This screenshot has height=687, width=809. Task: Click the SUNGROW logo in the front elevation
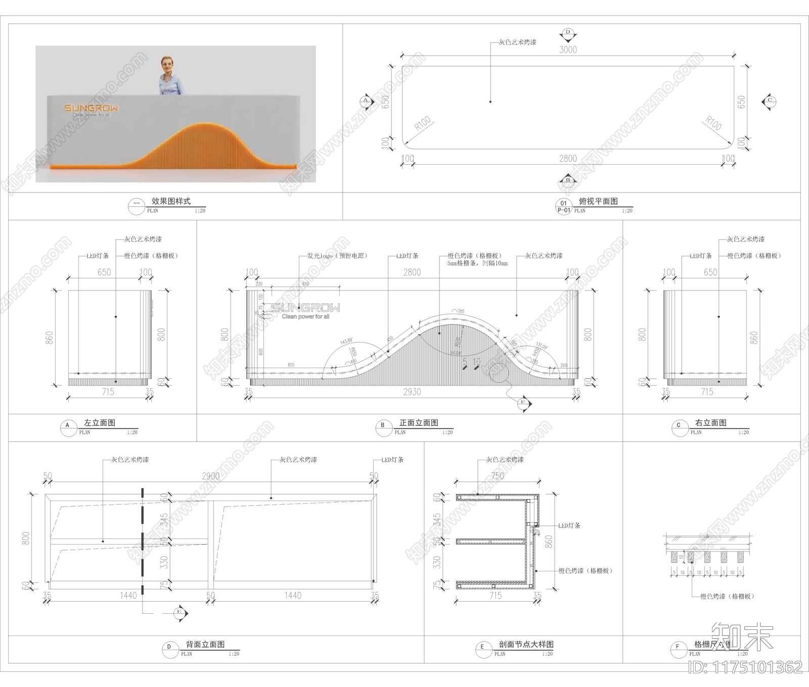306,308
